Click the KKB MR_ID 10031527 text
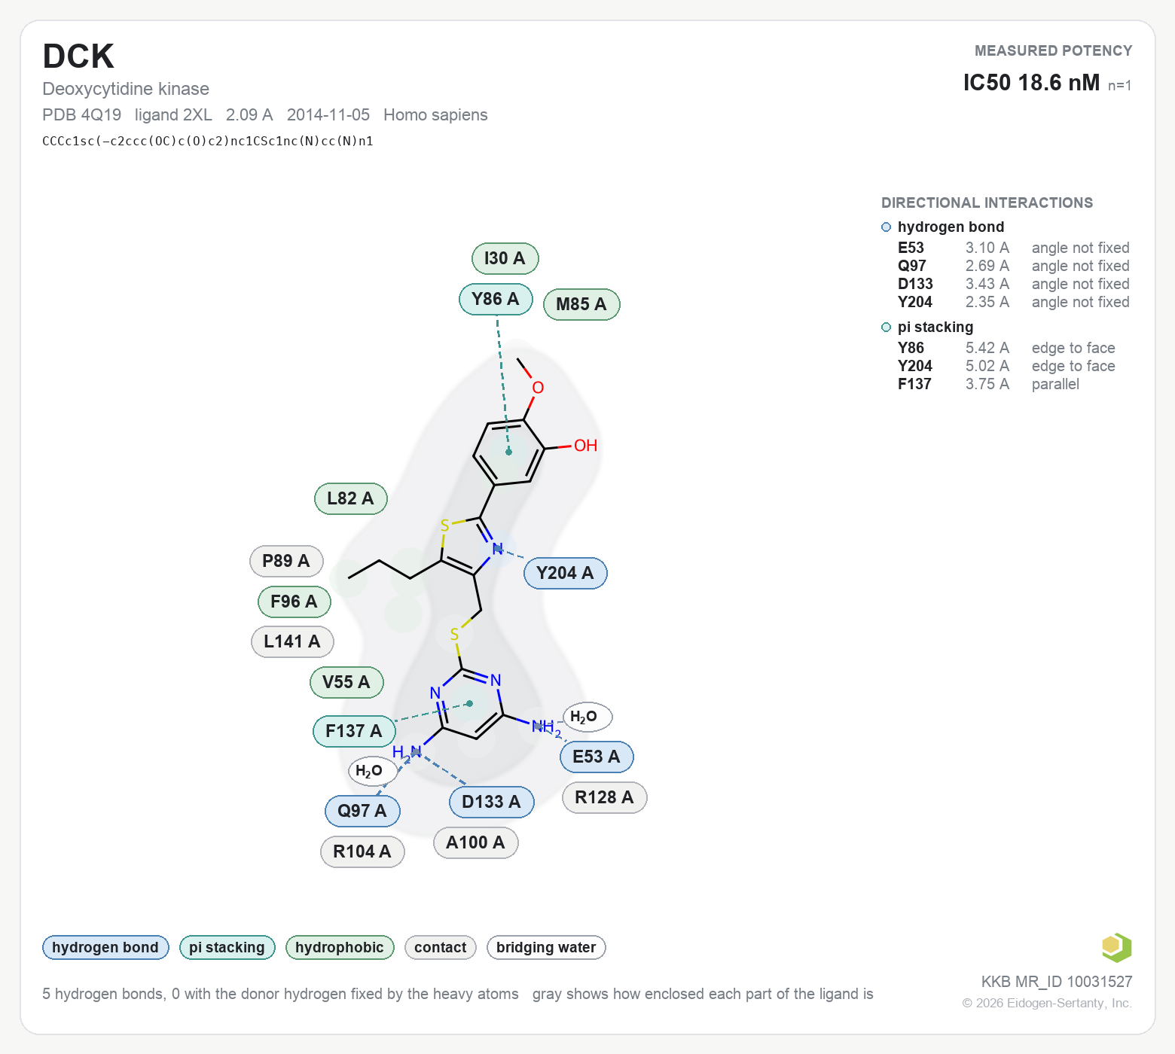The height and width of the screenshot is (1054, 1175). [1057, 982]
